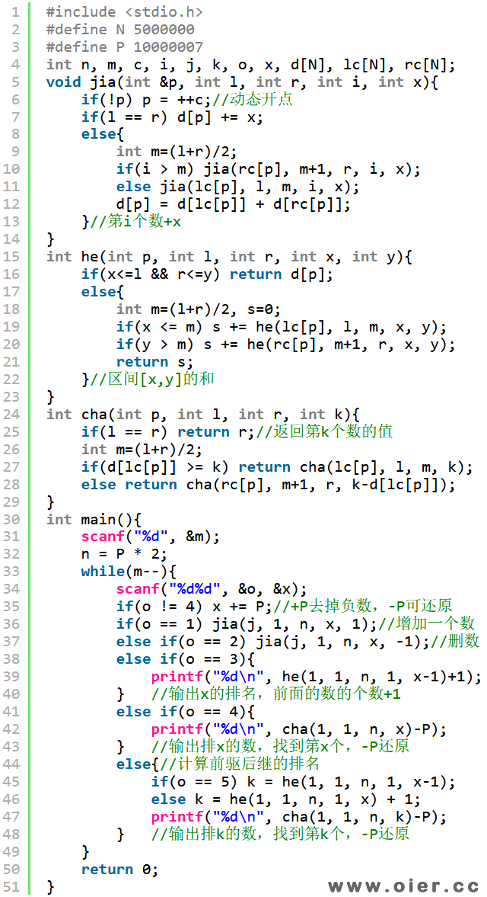Click 'if(o == 5) k = he(1, 1, n, 1, x-1);'
487x897 pixels.
(x=303, y=782)
